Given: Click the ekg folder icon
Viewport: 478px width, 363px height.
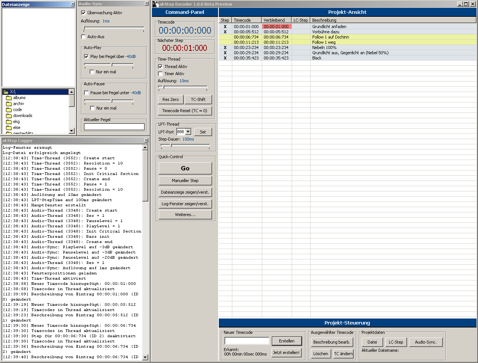Looking at the screenshot, I should 9,122.
